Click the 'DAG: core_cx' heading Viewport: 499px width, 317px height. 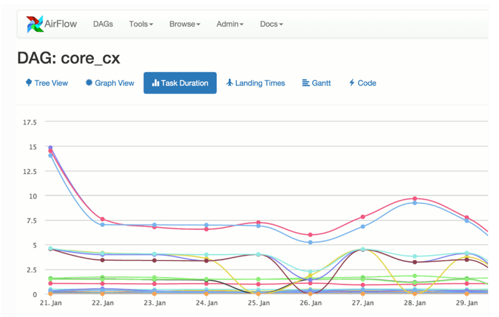69,58
